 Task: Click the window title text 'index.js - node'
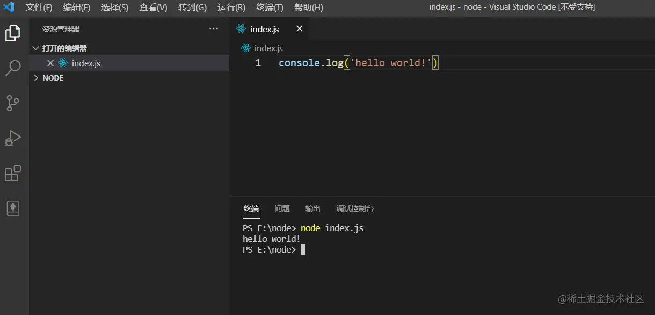pos(455,7)
